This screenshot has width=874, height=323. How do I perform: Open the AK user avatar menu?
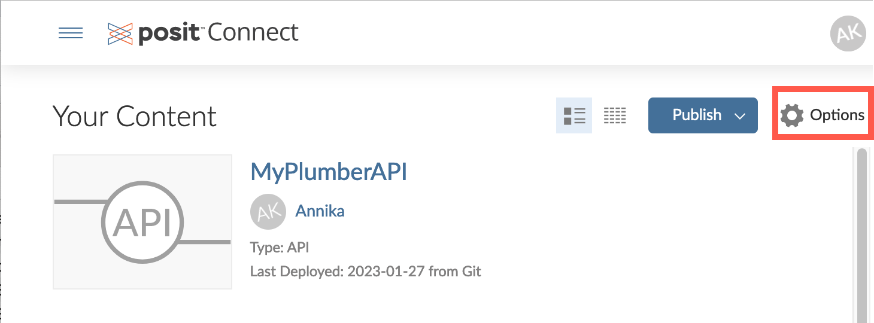(848, 33)
